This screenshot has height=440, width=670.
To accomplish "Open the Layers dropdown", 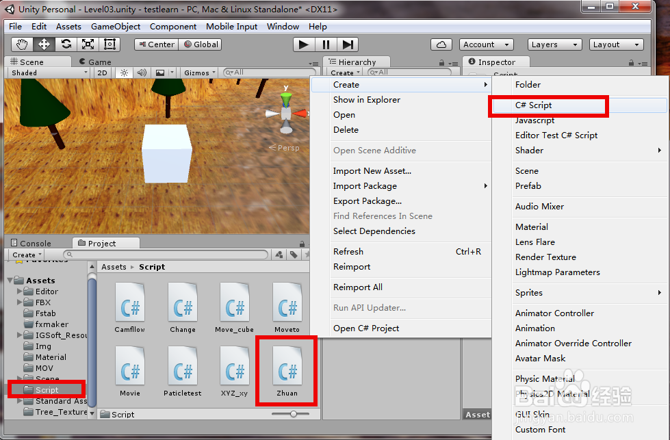I will click(x=554, y=44).
